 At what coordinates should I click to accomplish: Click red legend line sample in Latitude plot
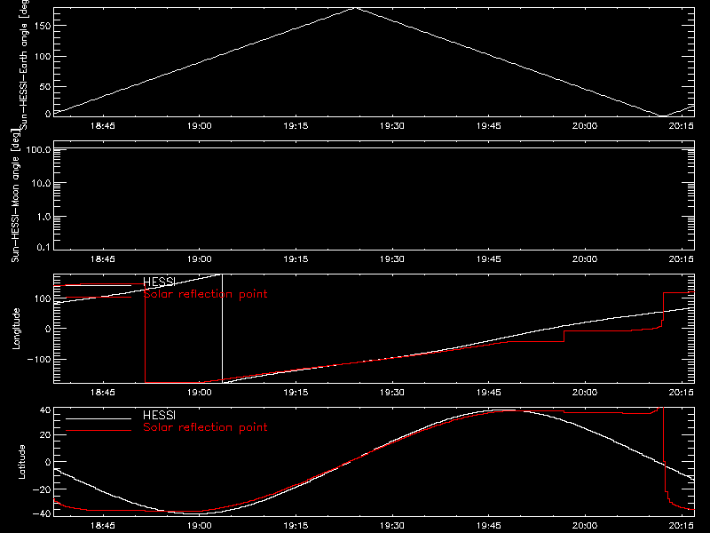(x=99, y=430)
